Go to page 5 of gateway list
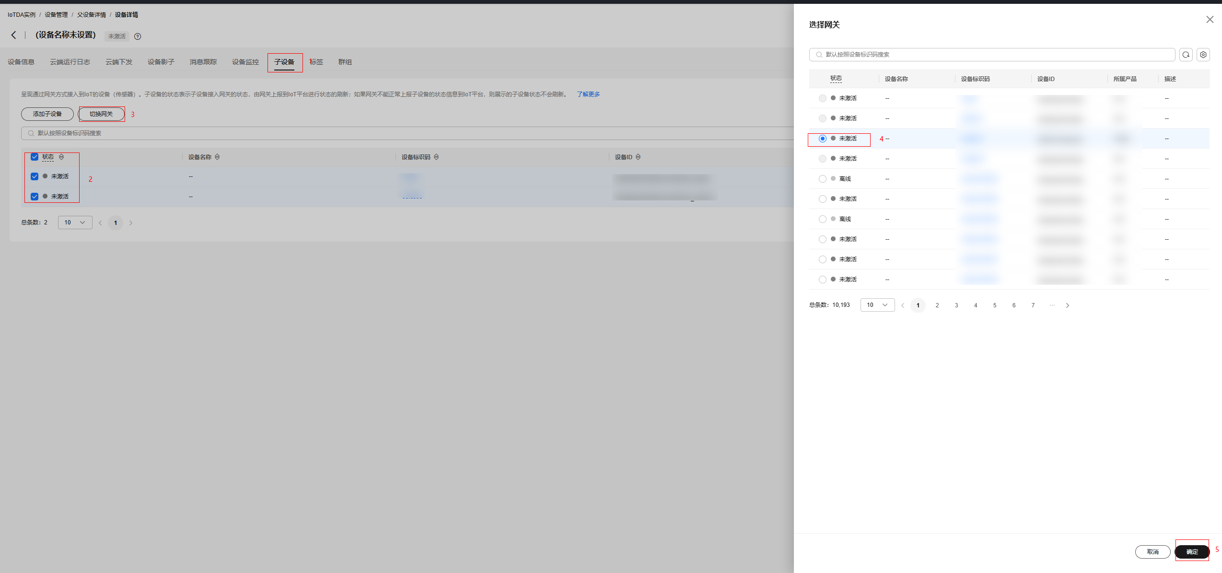The height and width of the screenshot is (573, 1222). (995, 305)
